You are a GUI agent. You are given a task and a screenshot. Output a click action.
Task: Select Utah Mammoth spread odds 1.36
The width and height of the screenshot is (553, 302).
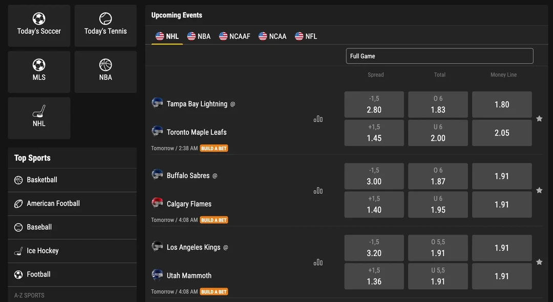374,276
